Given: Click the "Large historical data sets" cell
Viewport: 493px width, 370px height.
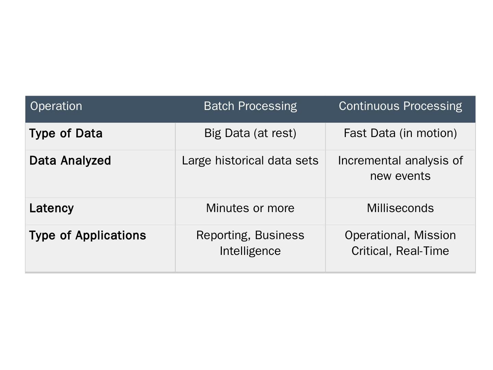Looking at the screenshot, I should click(250, 161).
